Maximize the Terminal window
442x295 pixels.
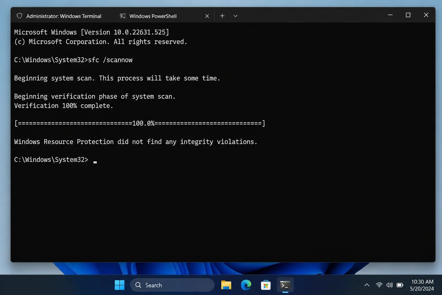pyautogui.click(x=408, y=15)
